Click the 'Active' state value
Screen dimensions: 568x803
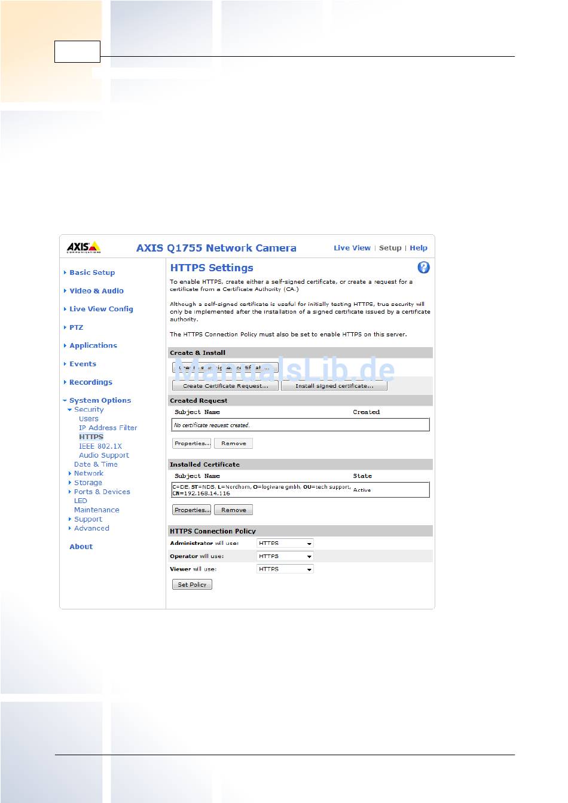tap(362, 490)
